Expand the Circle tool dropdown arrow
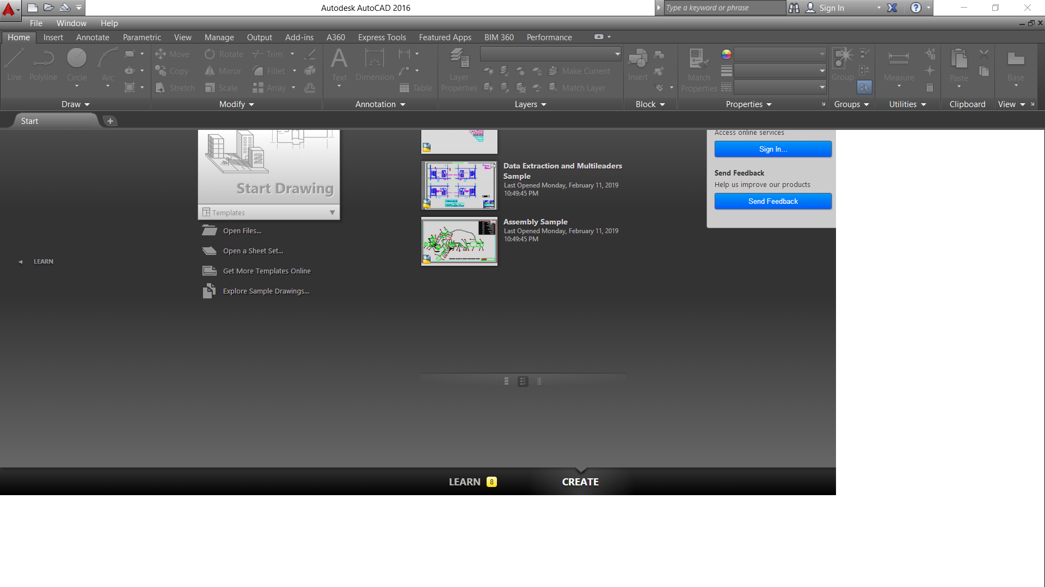1045x587 pixels. coord(77,85)
